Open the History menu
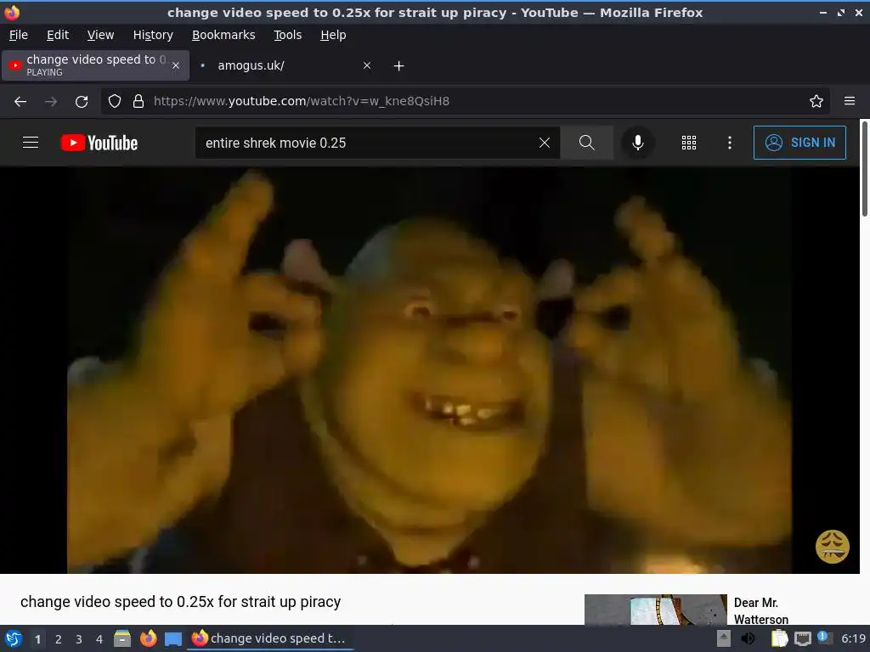 pyautogui.click(x=153, y=35)
